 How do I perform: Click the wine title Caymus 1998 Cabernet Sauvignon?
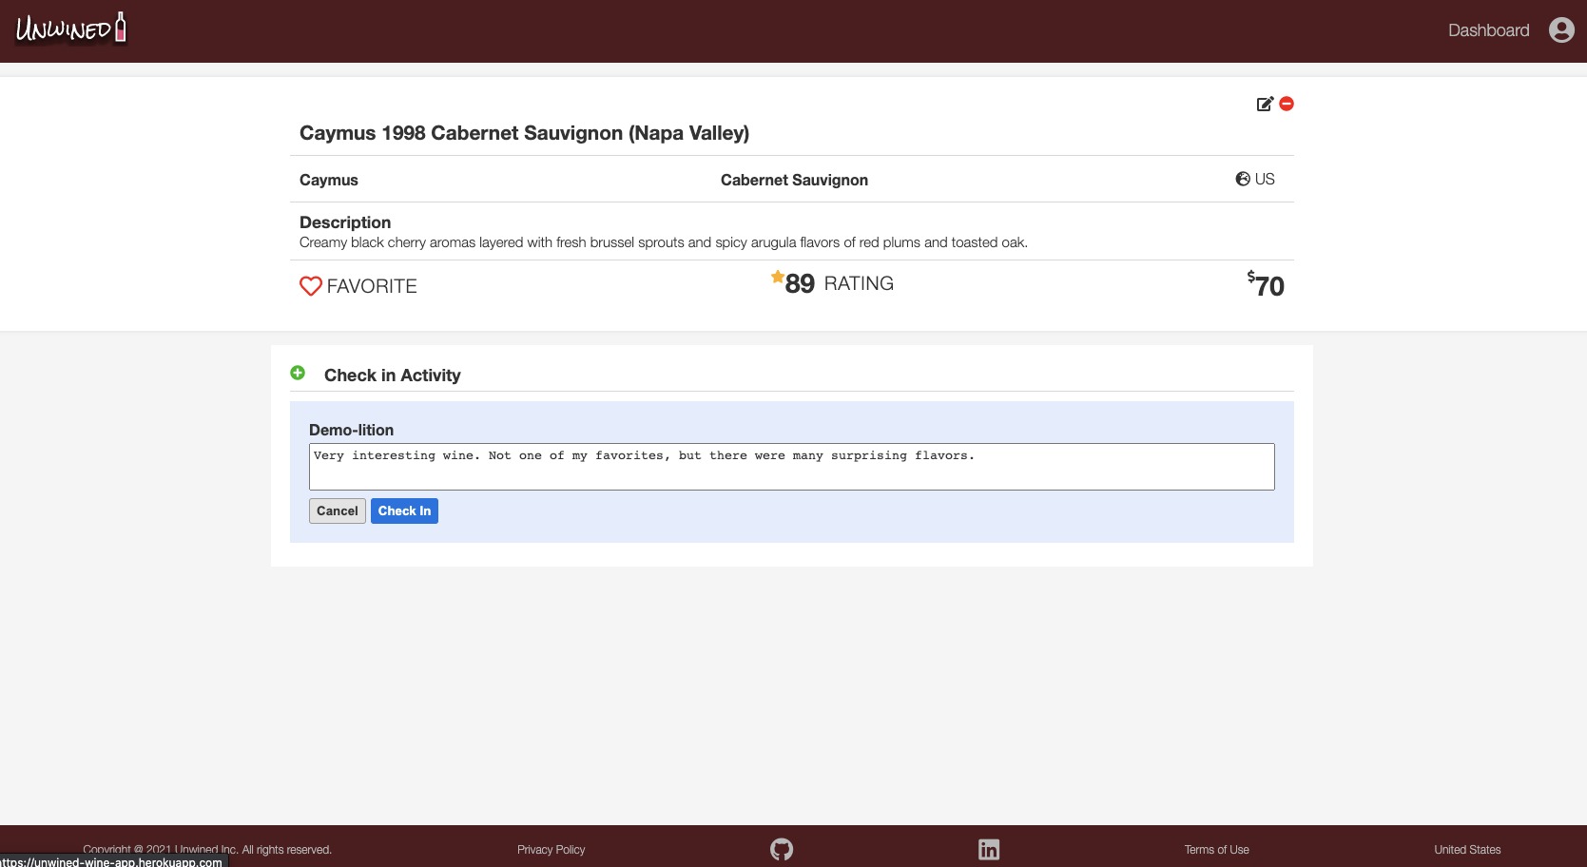coord(525,133)
